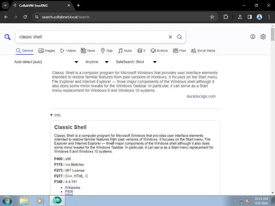Follow the duckduckgo.com source link
The width and height of the screenshot is (275, 206).
[201, 96]
